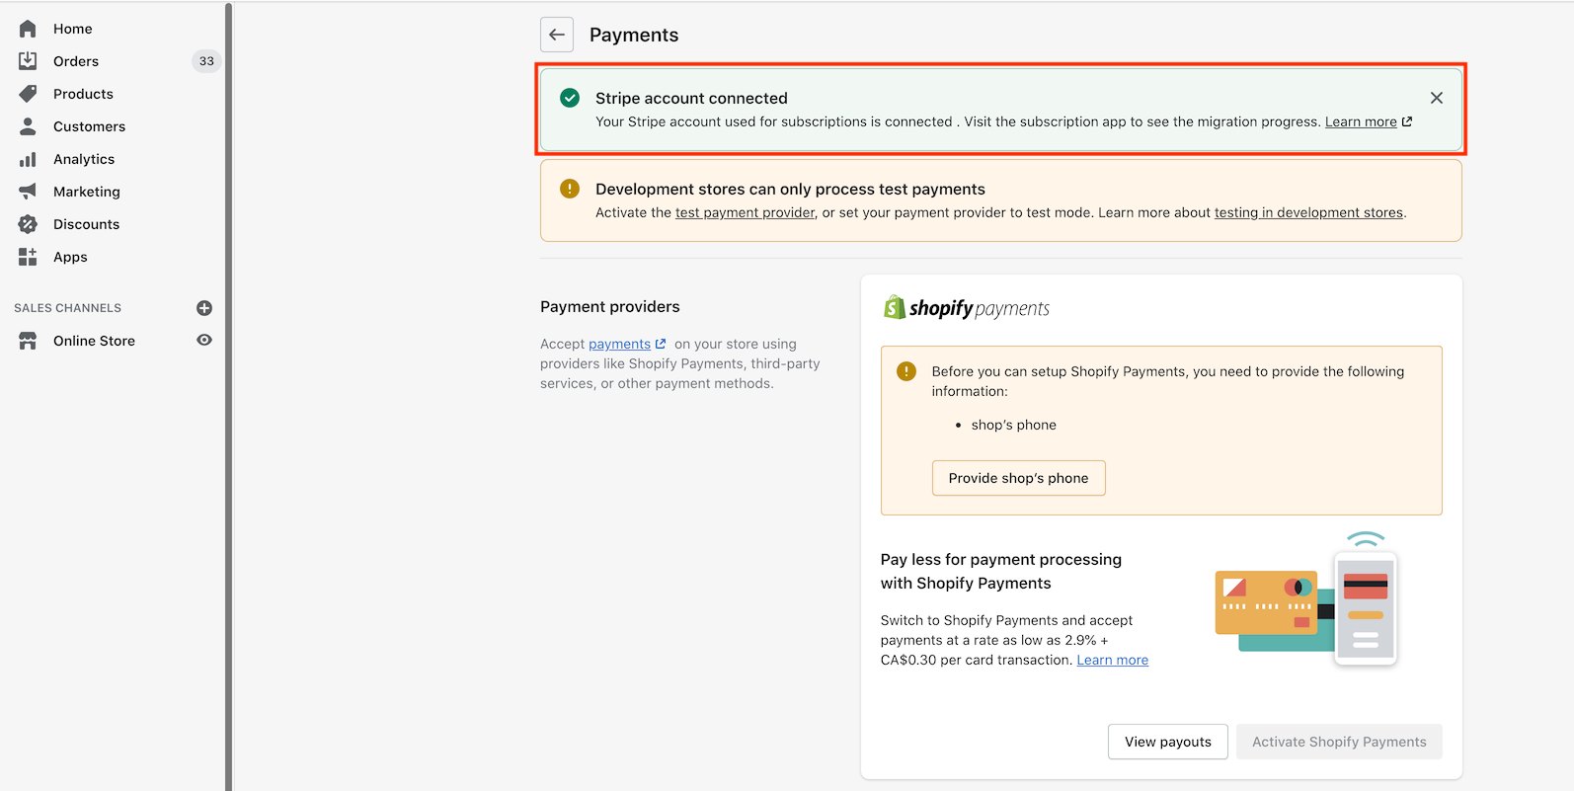The height and width of the screenshot is (791, 1574).
Task: Add a sales channel with plus icon
Action: click(204, 308)
